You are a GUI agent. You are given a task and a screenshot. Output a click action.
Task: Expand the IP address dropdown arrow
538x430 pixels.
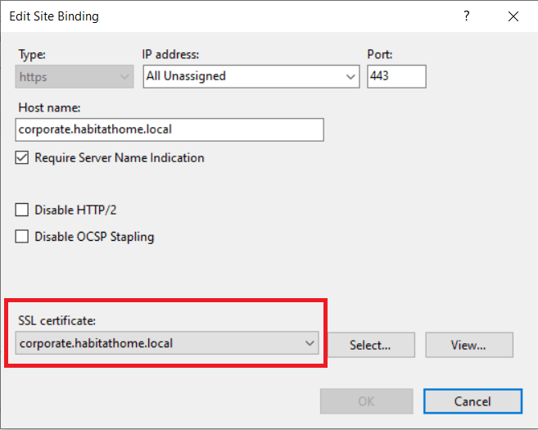coord(350,77)
